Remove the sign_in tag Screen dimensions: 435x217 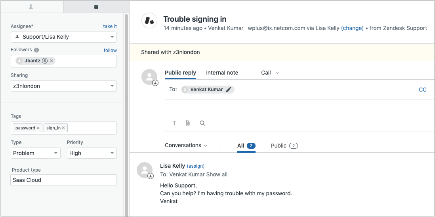pyautogui.click(x=63, y=128)
